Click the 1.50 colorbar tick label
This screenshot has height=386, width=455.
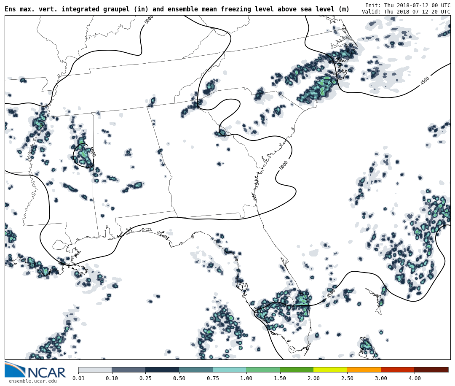(x=280, y=378)
